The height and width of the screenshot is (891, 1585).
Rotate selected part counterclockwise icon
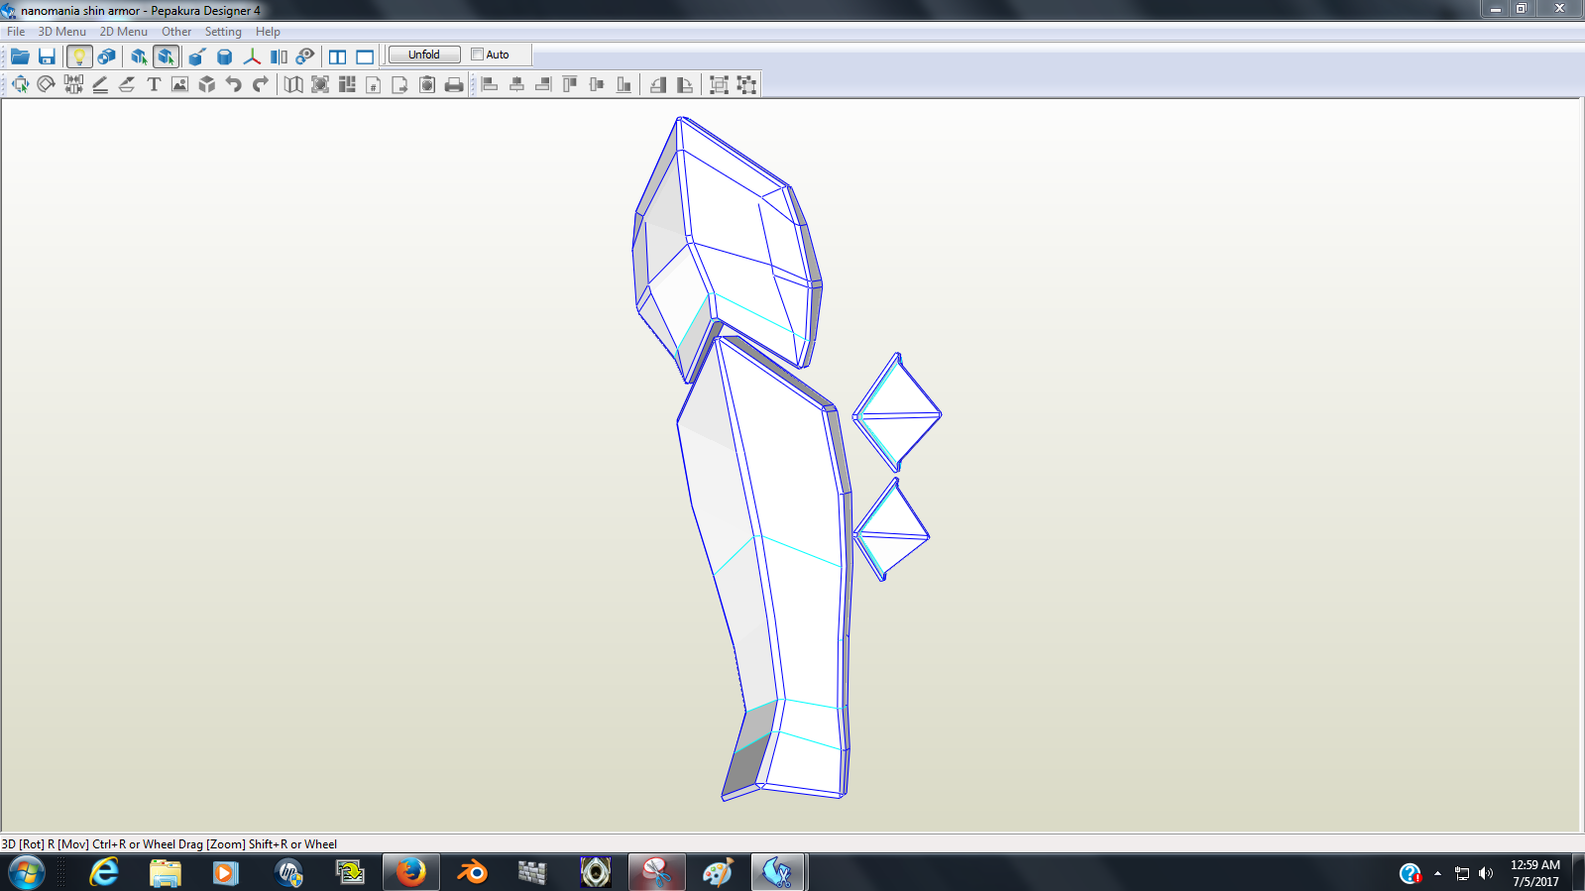click(657, 84)
